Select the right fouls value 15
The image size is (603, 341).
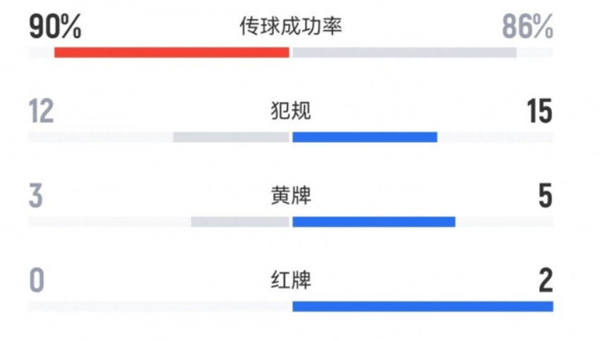(x=539, y=111)
